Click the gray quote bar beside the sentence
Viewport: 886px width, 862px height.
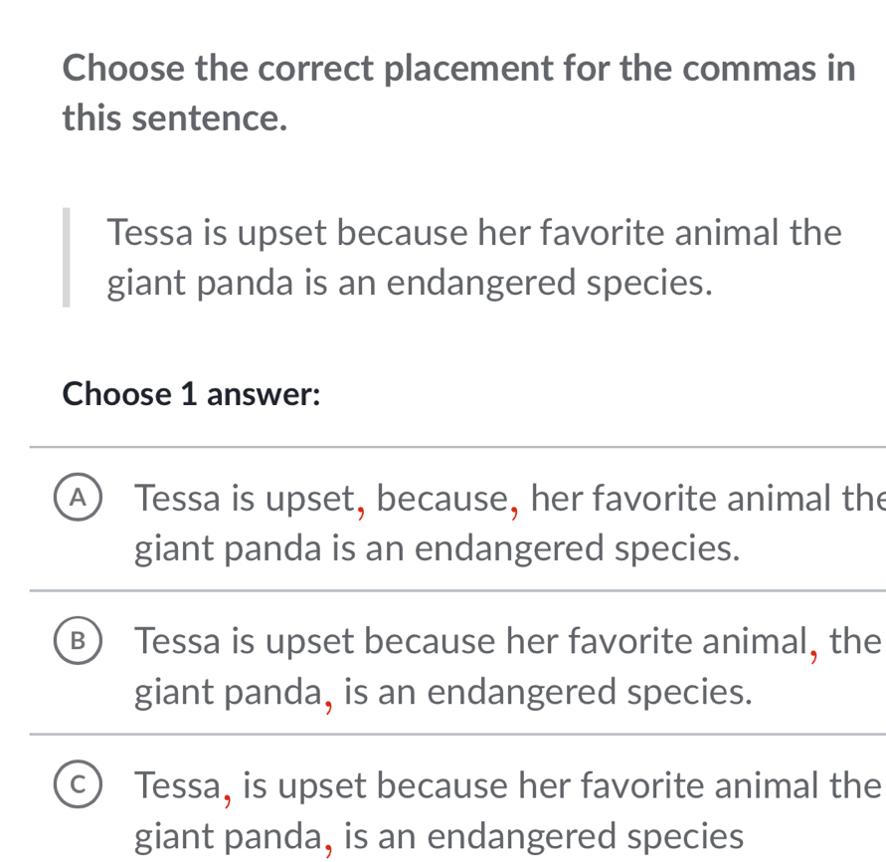pos(68,258)
